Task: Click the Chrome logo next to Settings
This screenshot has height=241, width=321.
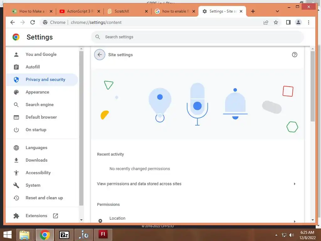Action: pyautogui.click(x=16, y=37)
